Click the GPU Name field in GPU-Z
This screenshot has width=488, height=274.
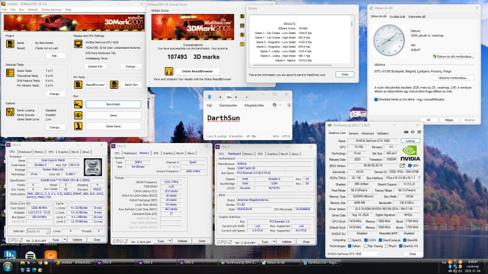click(x=373, y=141)
